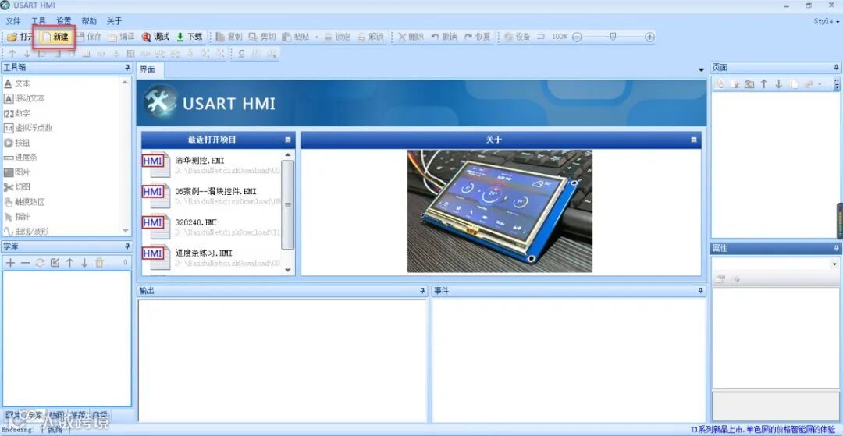This screenshot has height=436, width=843.
Task: Select 虚拟浮点数 tool in toolbox
Action: [x=28, y=129]
